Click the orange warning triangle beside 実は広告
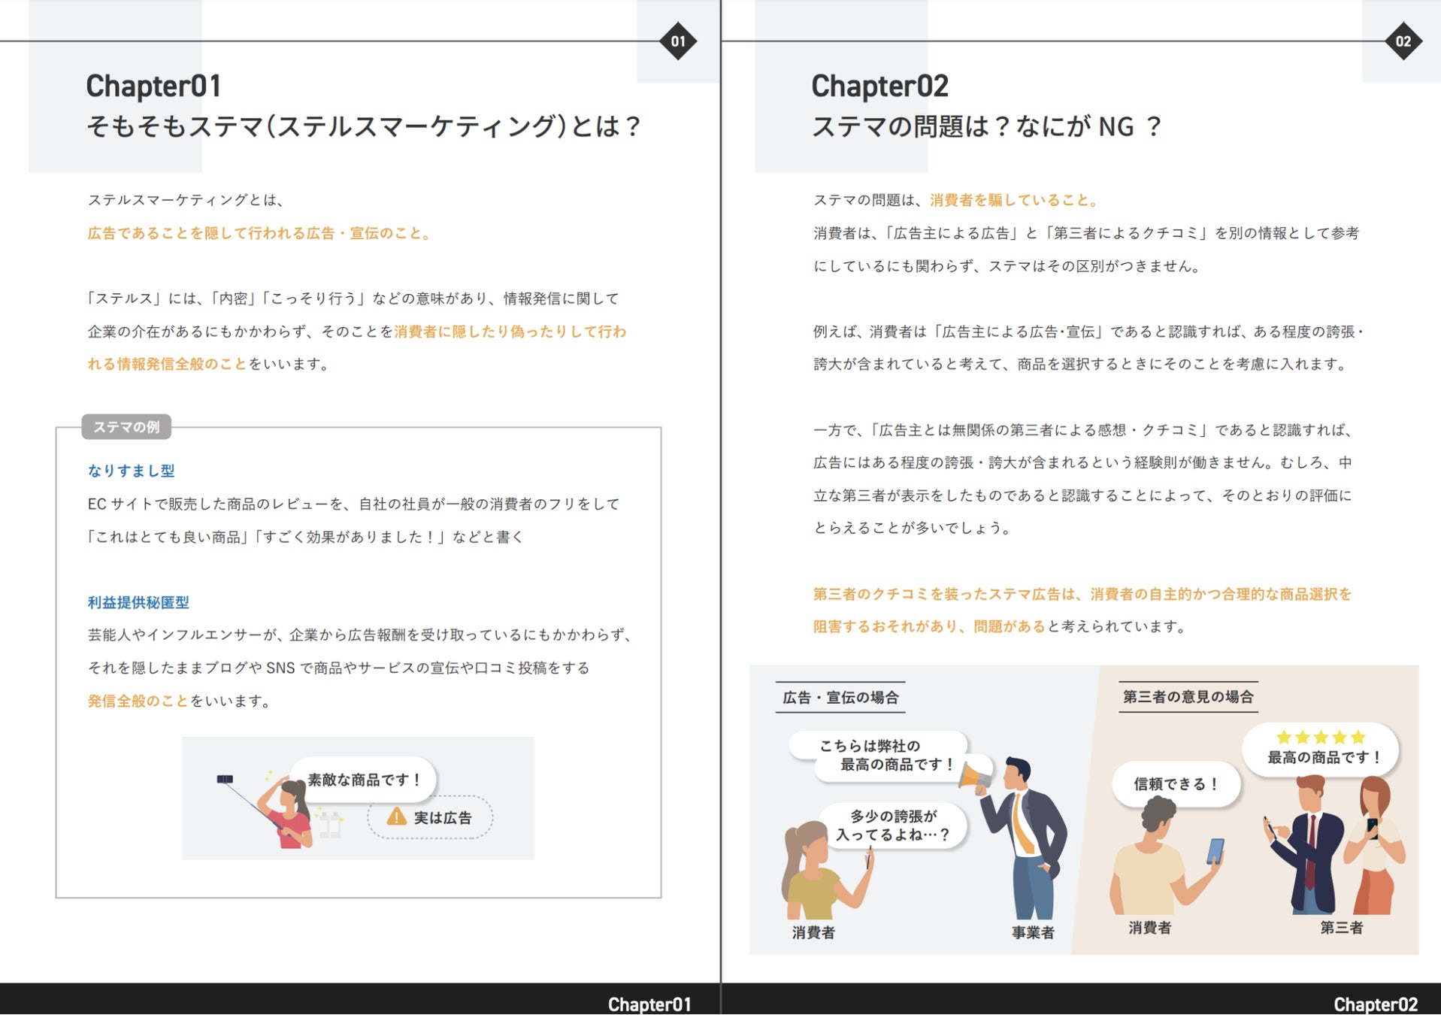 point(396,817)
